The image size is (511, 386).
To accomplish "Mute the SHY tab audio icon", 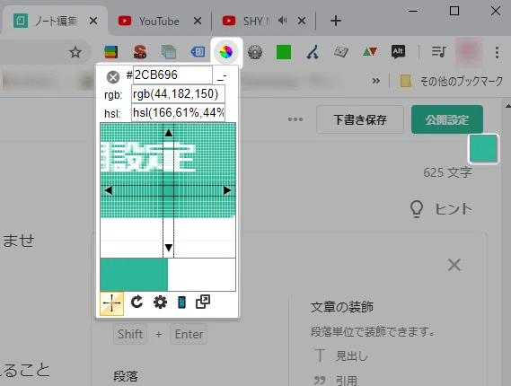I will pyautogui.click(x=283, y=21).
